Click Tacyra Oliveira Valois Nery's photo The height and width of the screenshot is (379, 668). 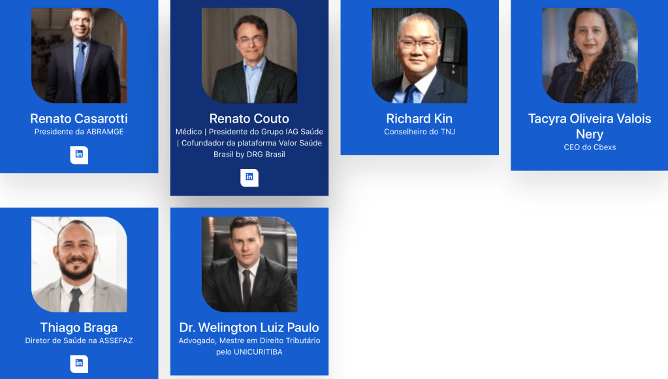[590, 55]
